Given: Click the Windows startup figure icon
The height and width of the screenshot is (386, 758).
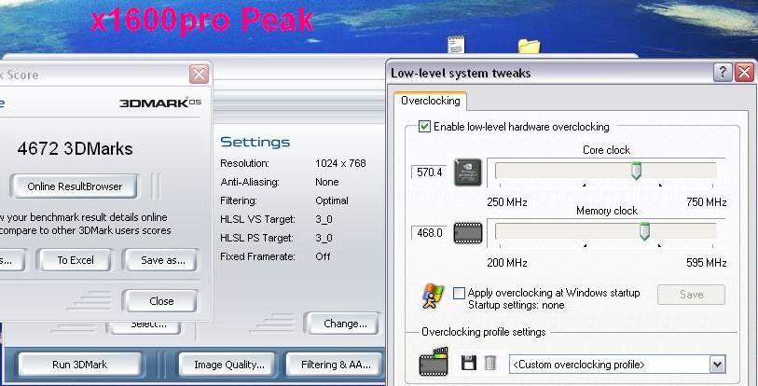Looking at the screenshot, I should [x=433, y=296].
